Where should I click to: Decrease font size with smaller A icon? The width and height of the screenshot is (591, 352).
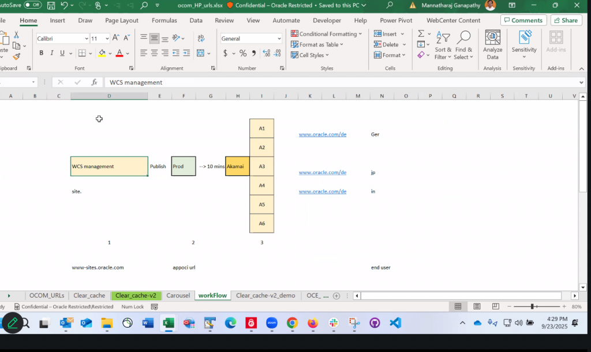(126, 37)
